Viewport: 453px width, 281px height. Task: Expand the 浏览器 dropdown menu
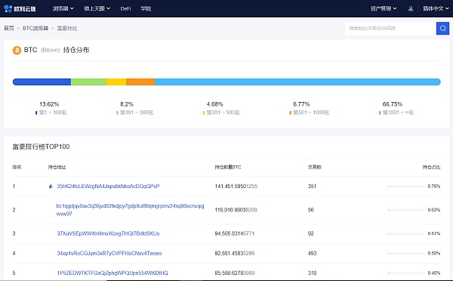point(63,8)
